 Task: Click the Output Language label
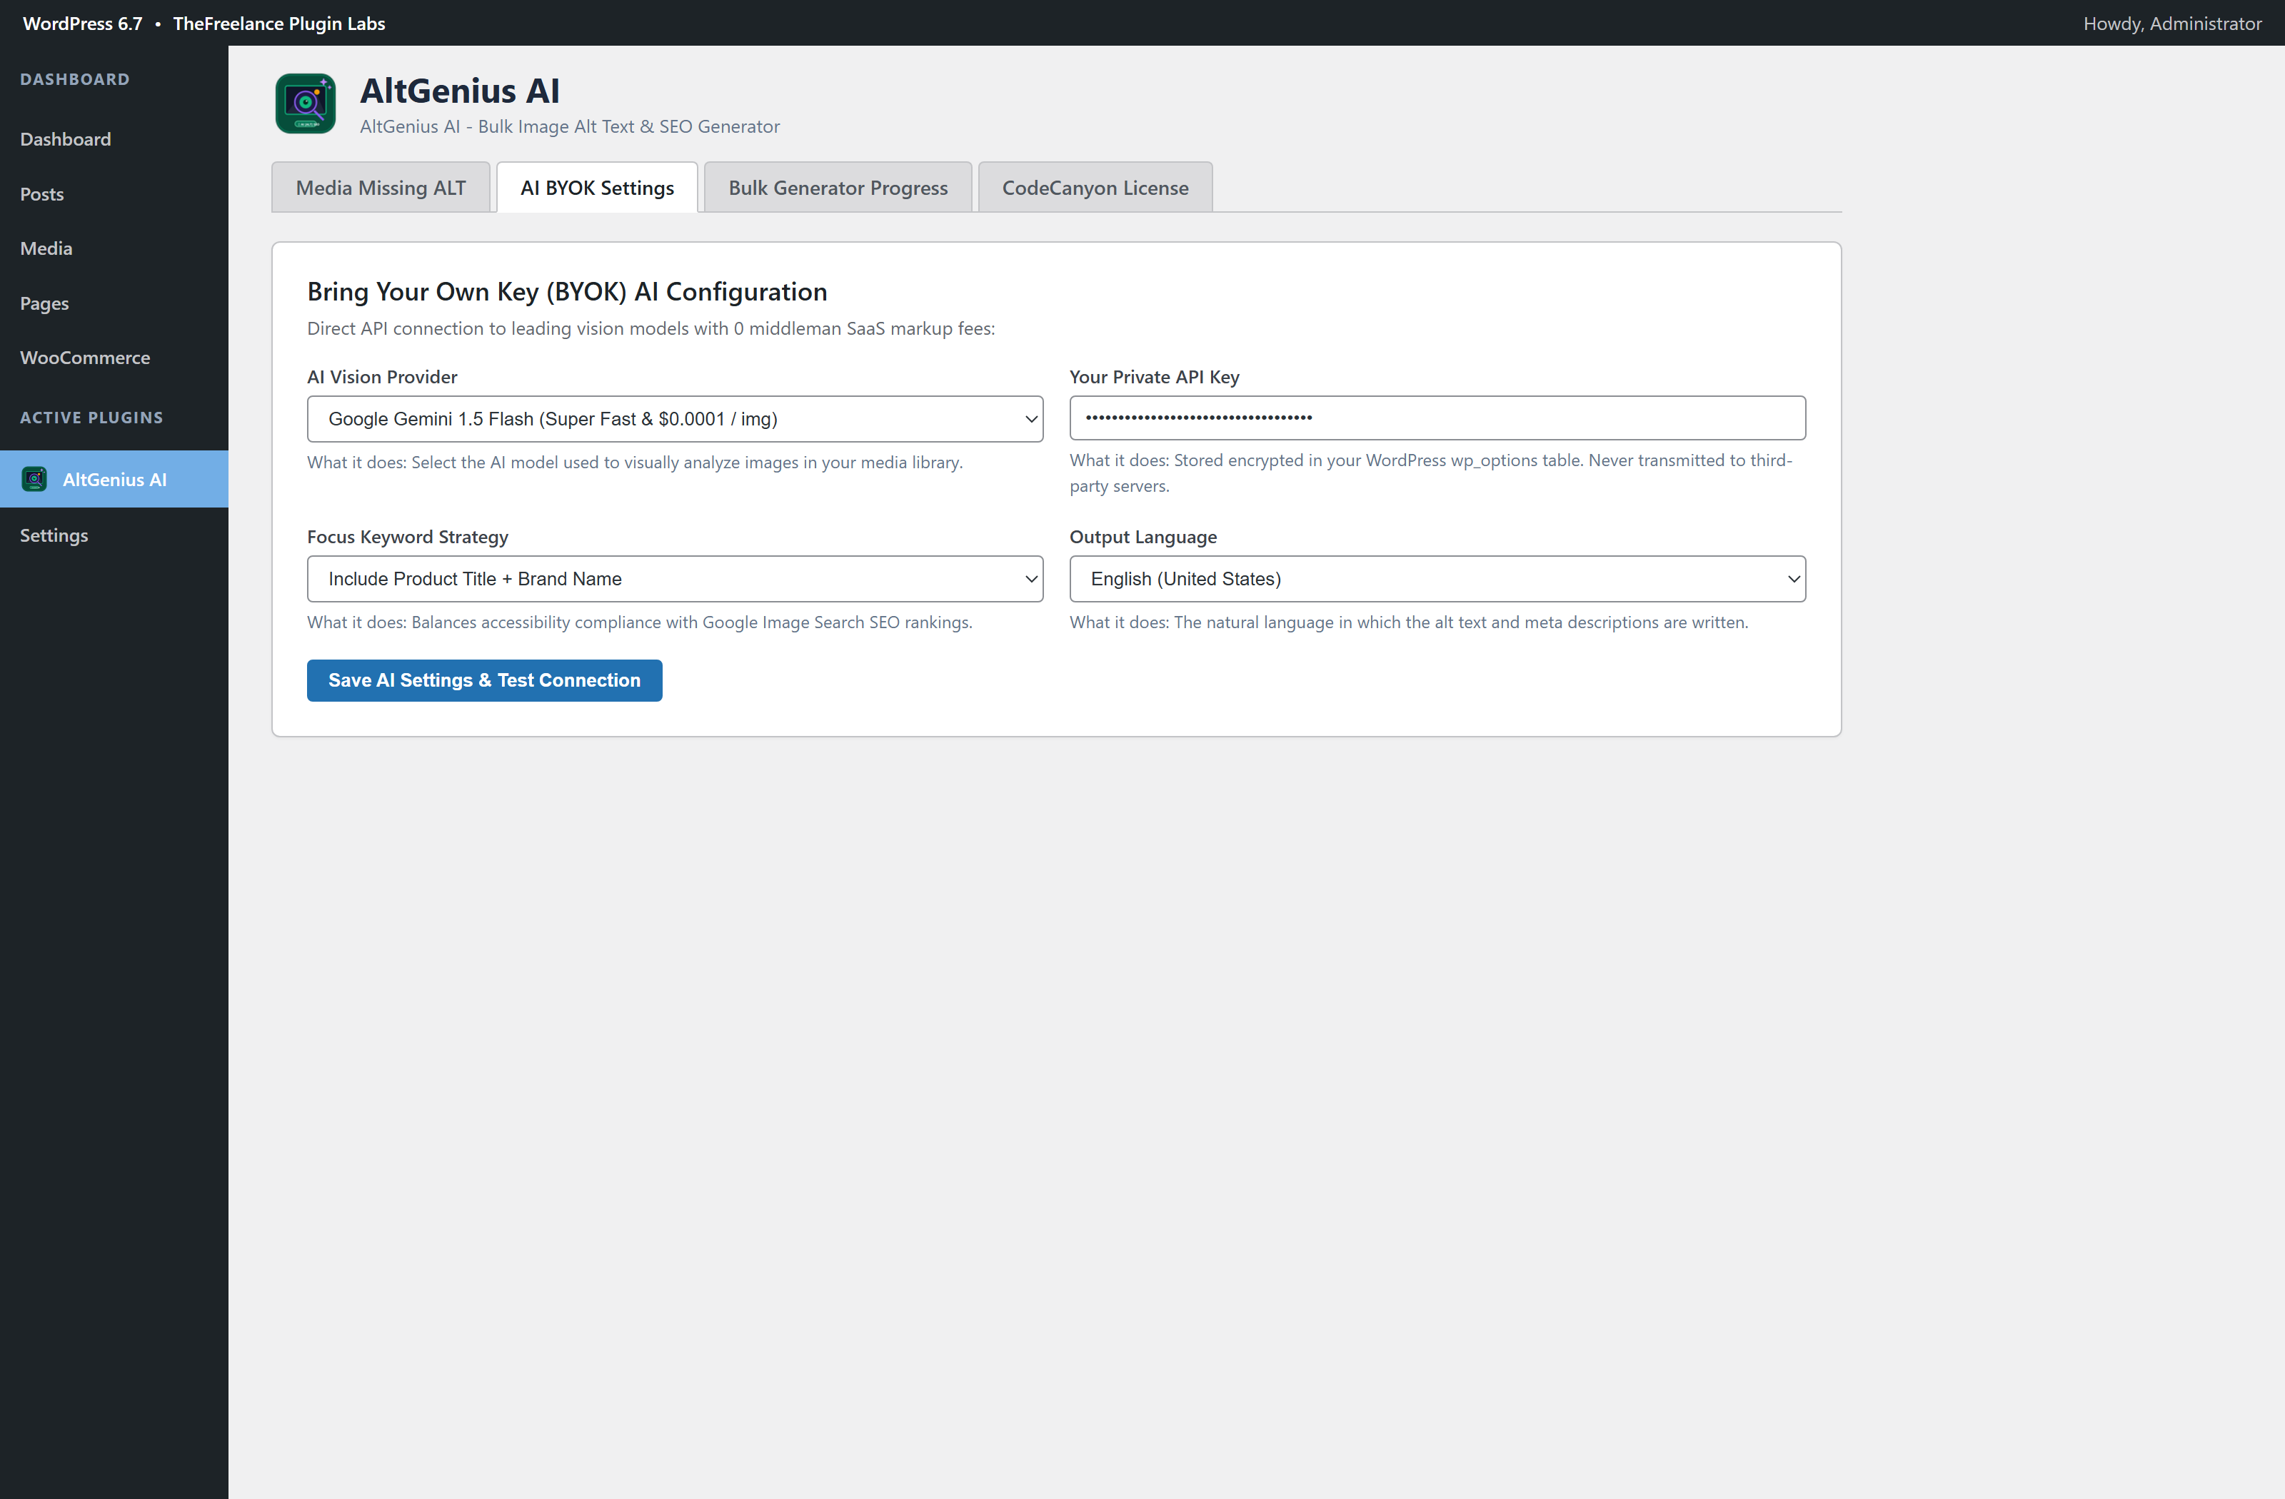tap(1143, 537)
